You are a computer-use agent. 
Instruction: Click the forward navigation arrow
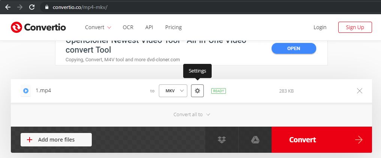point(20,7)
